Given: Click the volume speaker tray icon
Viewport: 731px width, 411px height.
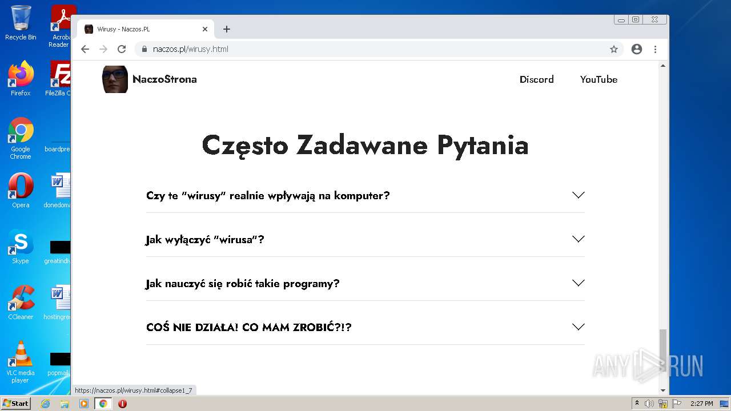Looking at the screenshot, I should coord(649,404).
